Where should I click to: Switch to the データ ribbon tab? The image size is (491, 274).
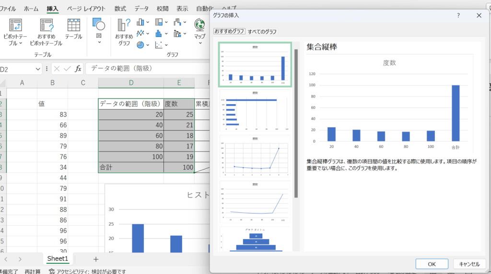coord(141,9)
